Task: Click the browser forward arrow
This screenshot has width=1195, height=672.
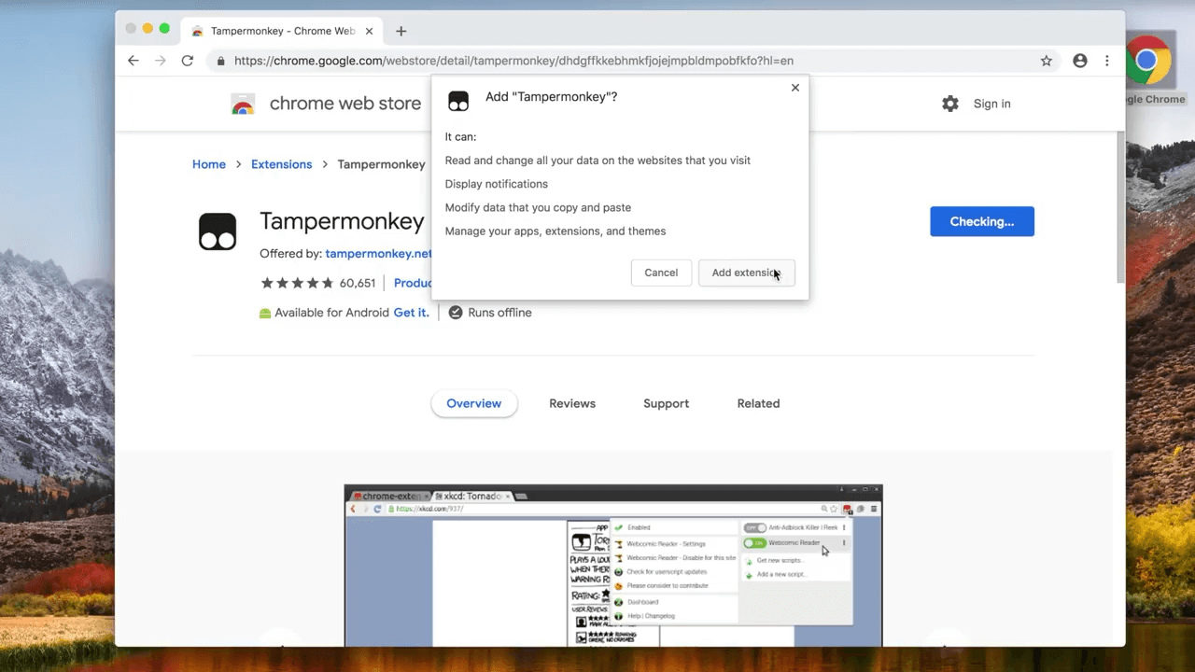Action: [x=160, y=61]
